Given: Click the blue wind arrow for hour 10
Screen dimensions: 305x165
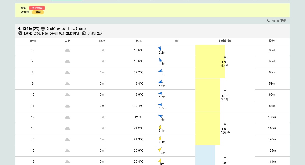Looking at the screenshot, I should coord(160,93).
